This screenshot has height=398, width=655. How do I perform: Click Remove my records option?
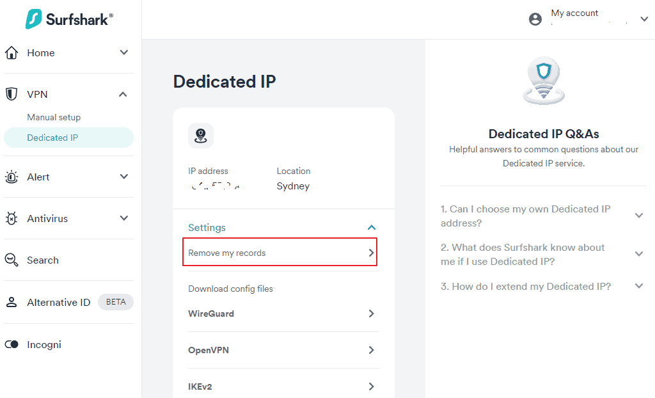pyautogui.click(x=280, y=252)
